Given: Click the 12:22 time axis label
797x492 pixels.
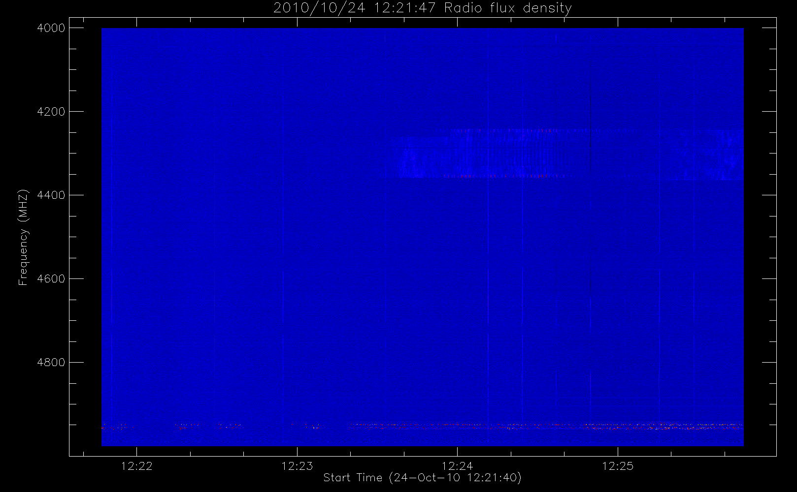Looking at the screenshot, I should tap(136, 466).
